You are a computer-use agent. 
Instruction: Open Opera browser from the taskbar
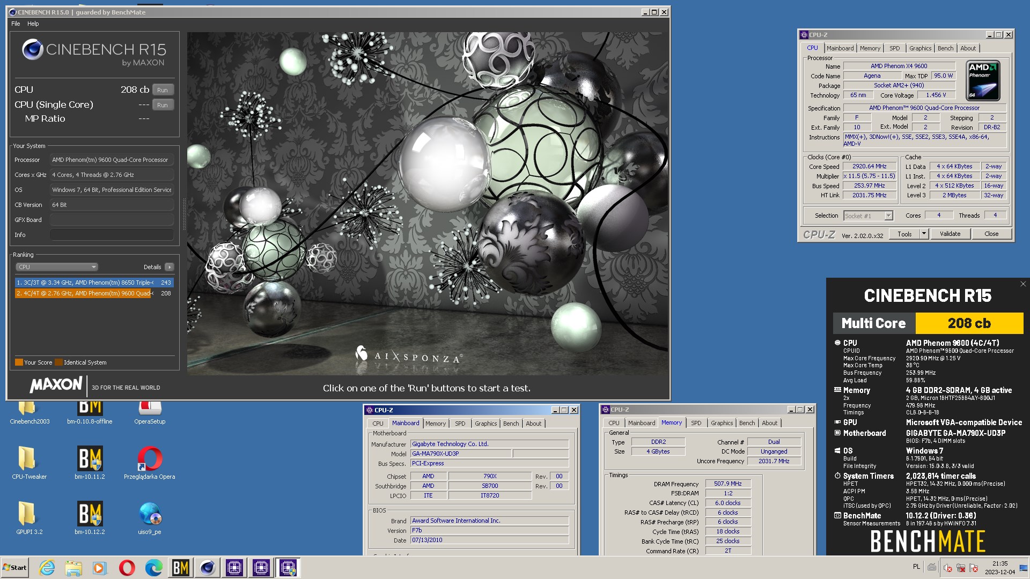(x=127, y=568)
